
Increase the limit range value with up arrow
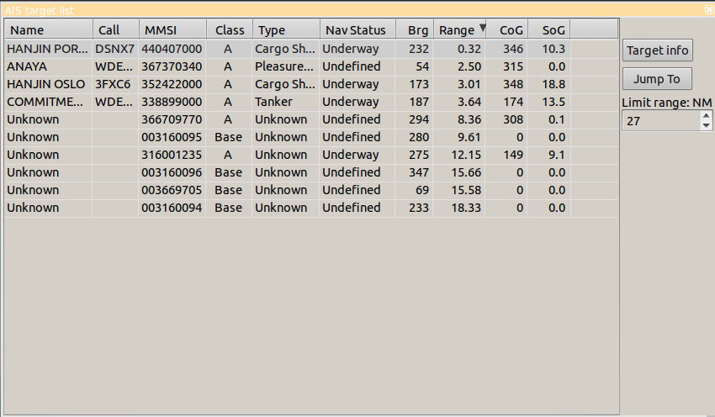[x=706, y=117]
